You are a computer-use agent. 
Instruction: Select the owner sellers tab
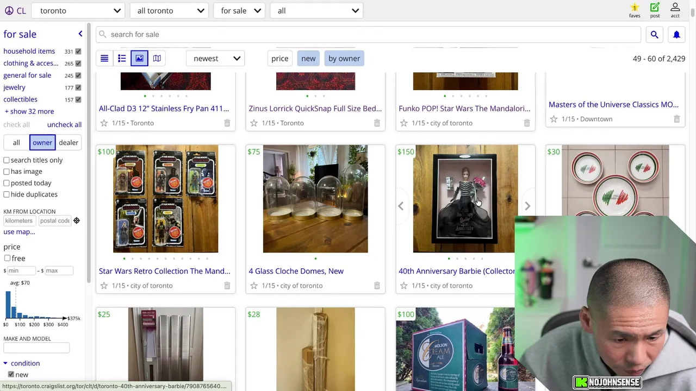(42, 142)
